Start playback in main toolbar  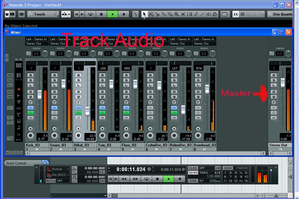pos(112,14)
